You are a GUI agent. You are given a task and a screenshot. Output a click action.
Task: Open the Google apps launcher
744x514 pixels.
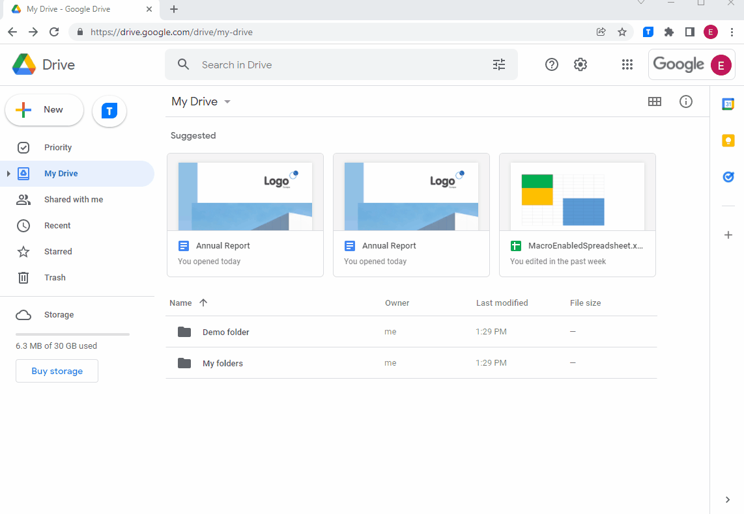pyautogui.click(x=627, y=64)
